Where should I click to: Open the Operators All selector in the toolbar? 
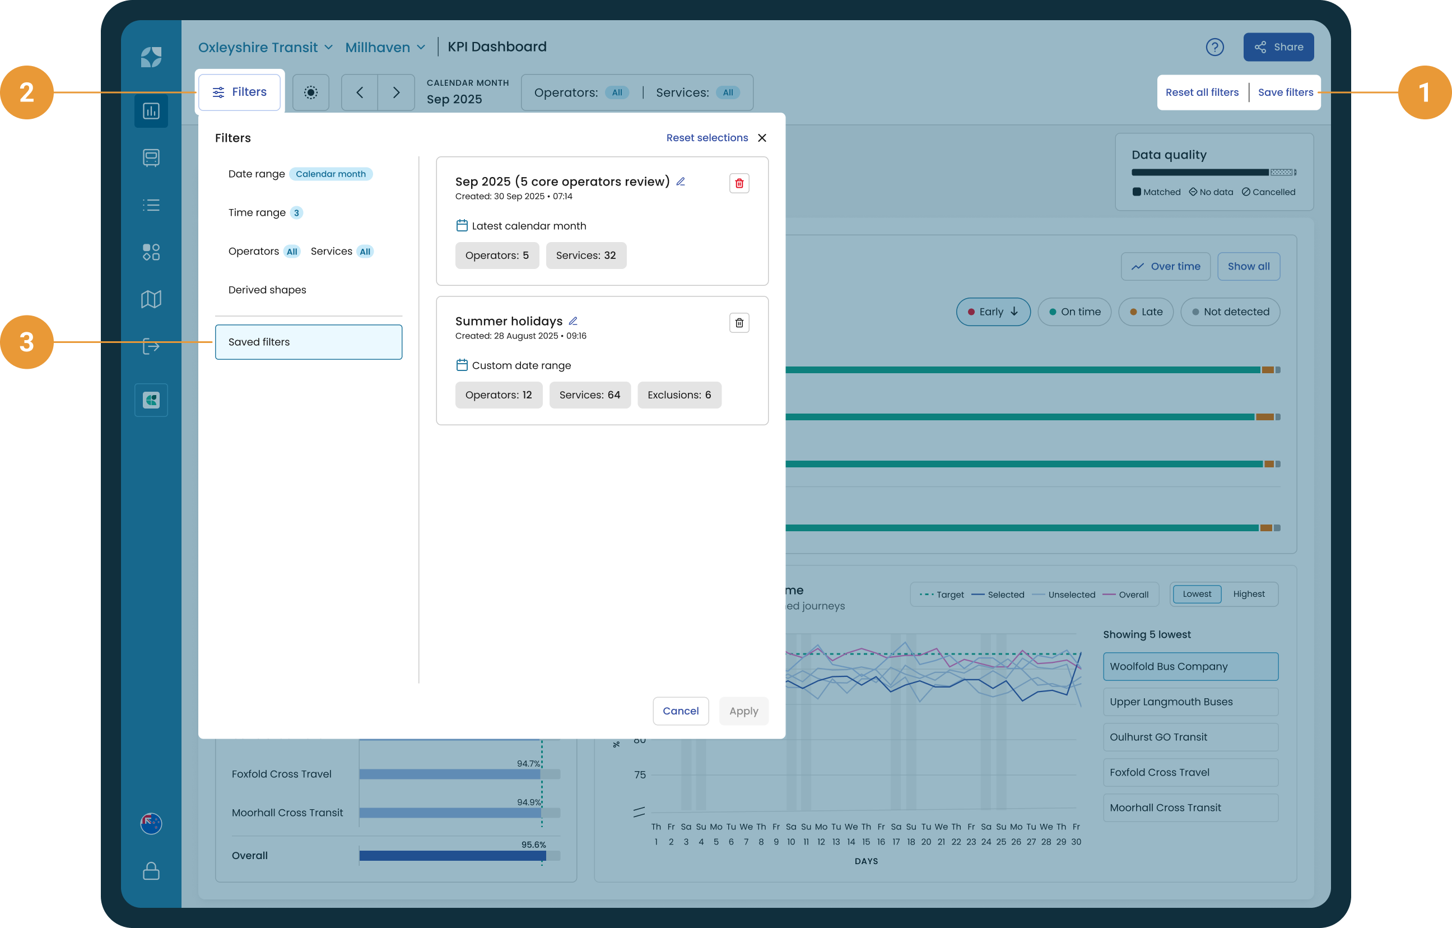[x=581, y=92]
